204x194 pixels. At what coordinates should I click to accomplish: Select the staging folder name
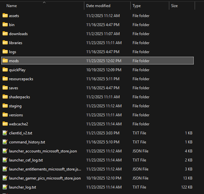[15, 106]
